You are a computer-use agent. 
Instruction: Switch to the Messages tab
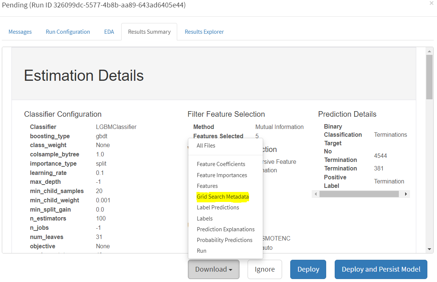coord(20,32)
